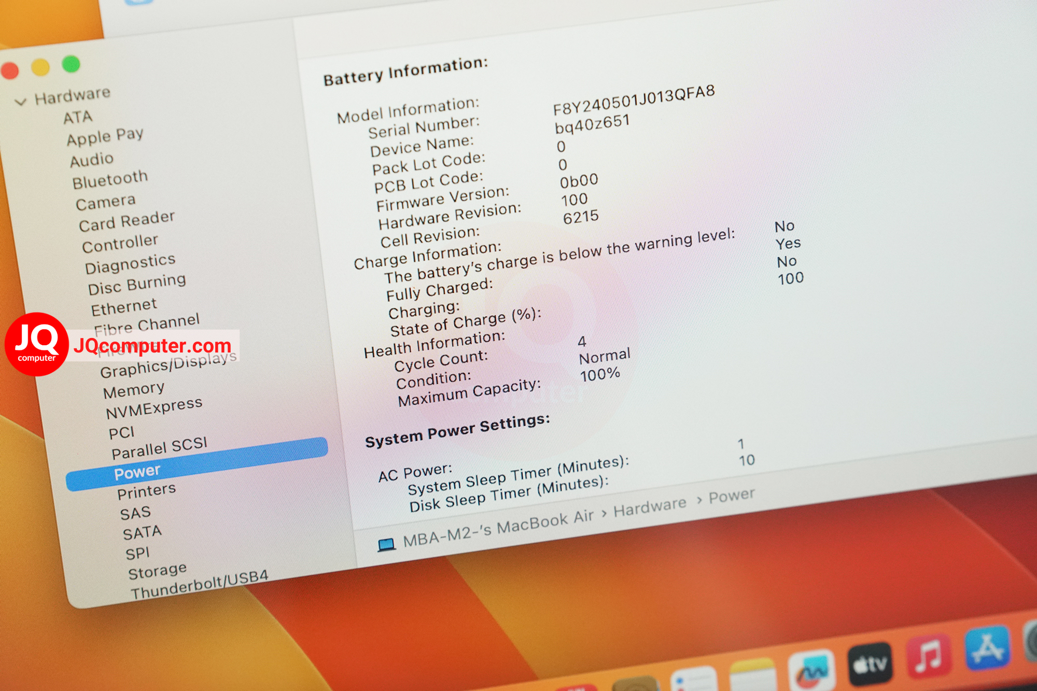
Task: Select ATA in the sidebar
Action: (78, 117)
